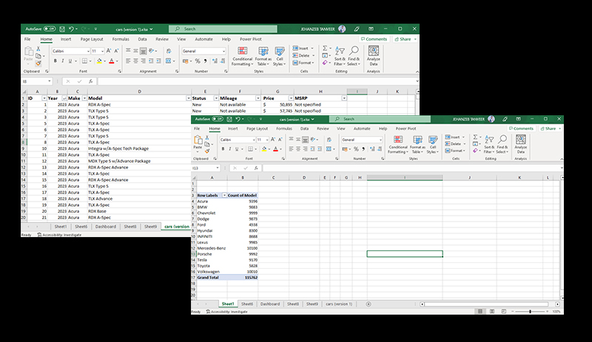Open Formulas tab in back window
The image size is (592, 342).
coord(121,39)
